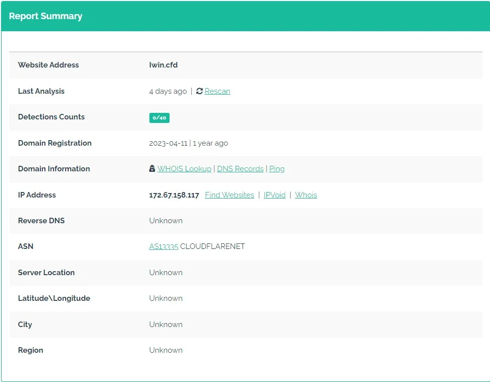The image size is (490, 382).
Task: Click the rescan refresh arrows icon
Action: 199,91
